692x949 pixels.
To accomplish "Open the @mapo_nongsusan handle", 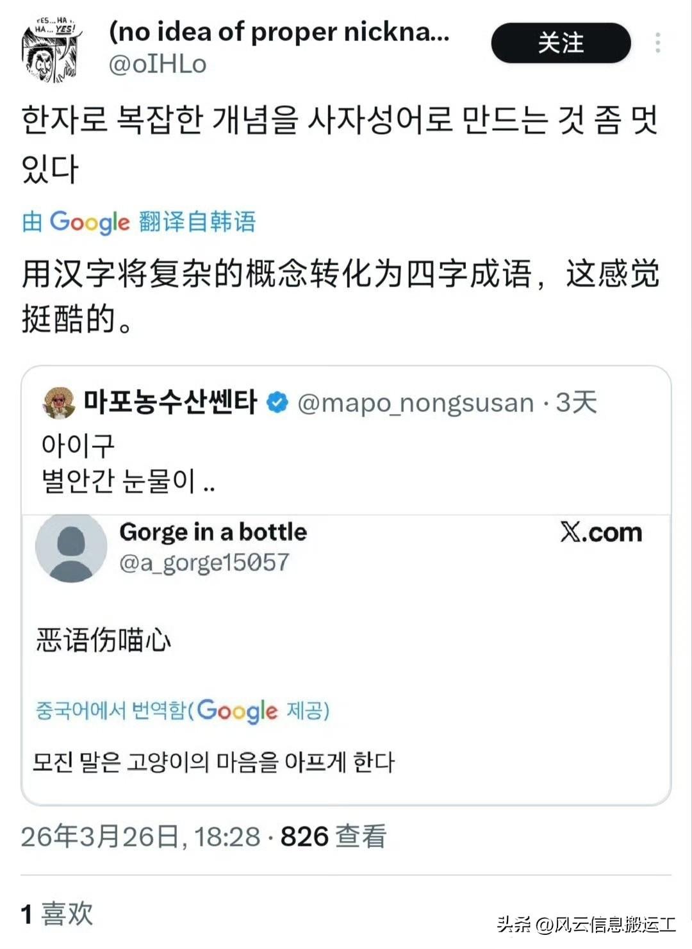I will pos(415,403).
